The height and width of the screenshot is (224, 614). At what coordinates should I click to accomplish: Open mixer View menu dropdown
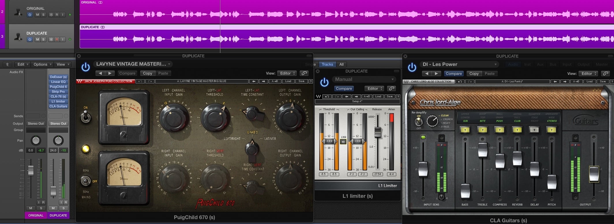63,64
